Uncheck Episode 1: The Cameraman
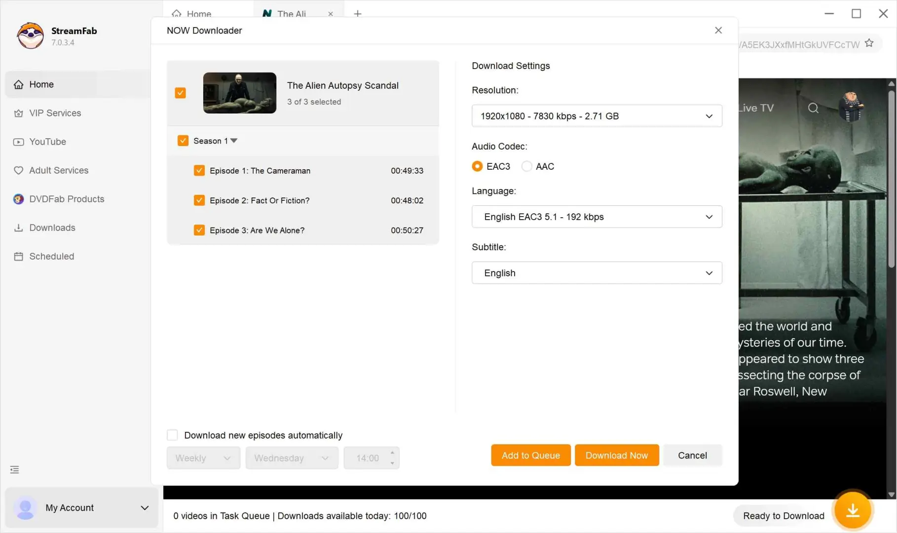 (199, 170)
